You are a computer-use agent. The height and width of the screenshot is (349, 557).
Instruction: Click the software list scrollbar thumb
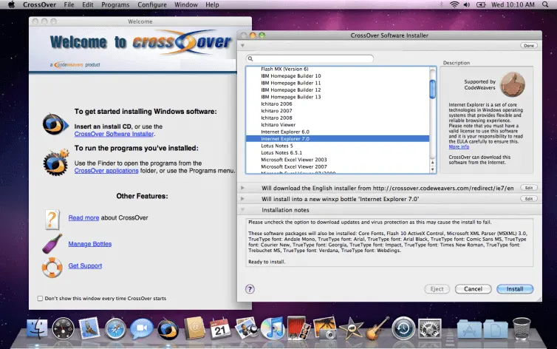pyautogui.click(x=432, y=89)
